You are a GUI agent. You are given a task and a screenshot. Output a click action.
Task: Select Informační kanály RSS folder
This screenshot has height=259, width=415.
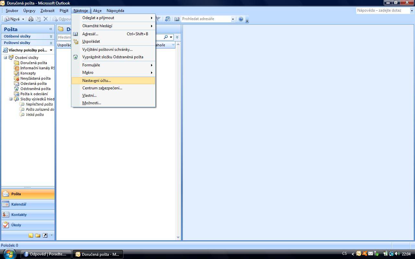coord(37,68)
